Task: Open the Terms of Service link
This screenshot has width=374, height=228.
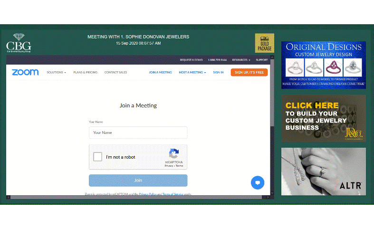Action: [173, 194]
